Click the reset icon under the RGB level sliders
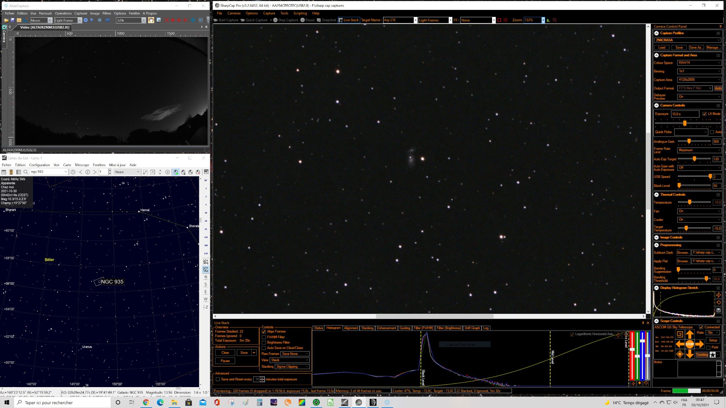The width and height of the screenshot is (726, 408). pyautogui.click(x=646, y=383)
